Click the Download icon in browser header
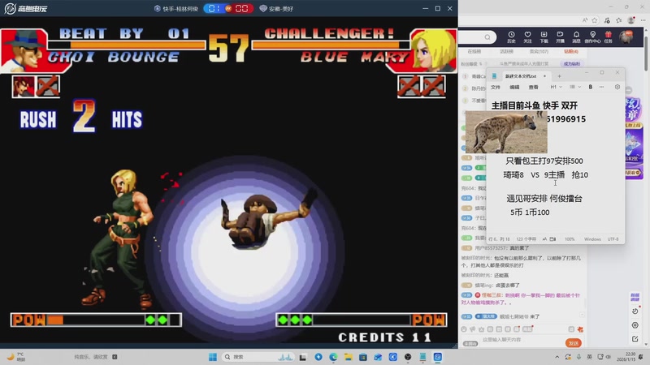 (544, 36)
